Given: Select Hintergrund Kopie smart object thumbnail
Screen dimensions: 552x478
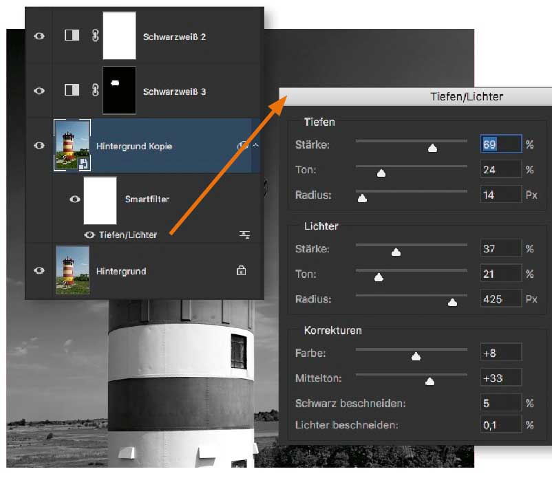Looking at the screenshot, I should 72,145.
